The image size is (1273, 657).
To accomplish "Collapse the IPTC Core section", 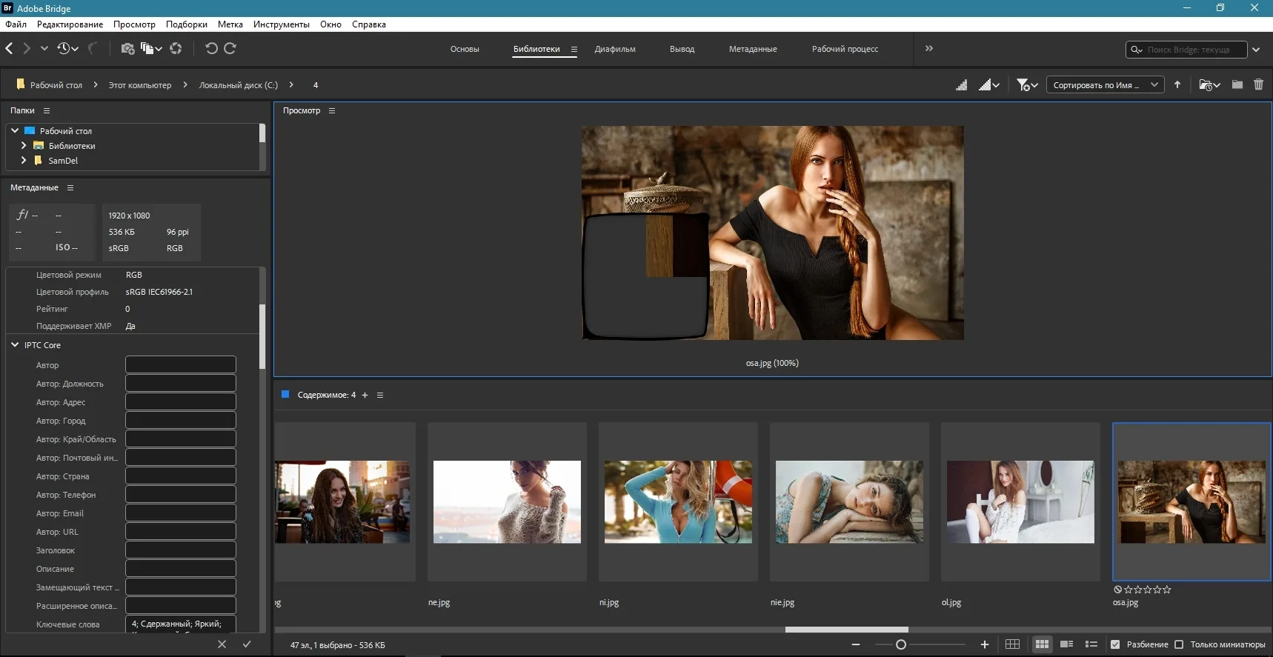I will [15, 345].
